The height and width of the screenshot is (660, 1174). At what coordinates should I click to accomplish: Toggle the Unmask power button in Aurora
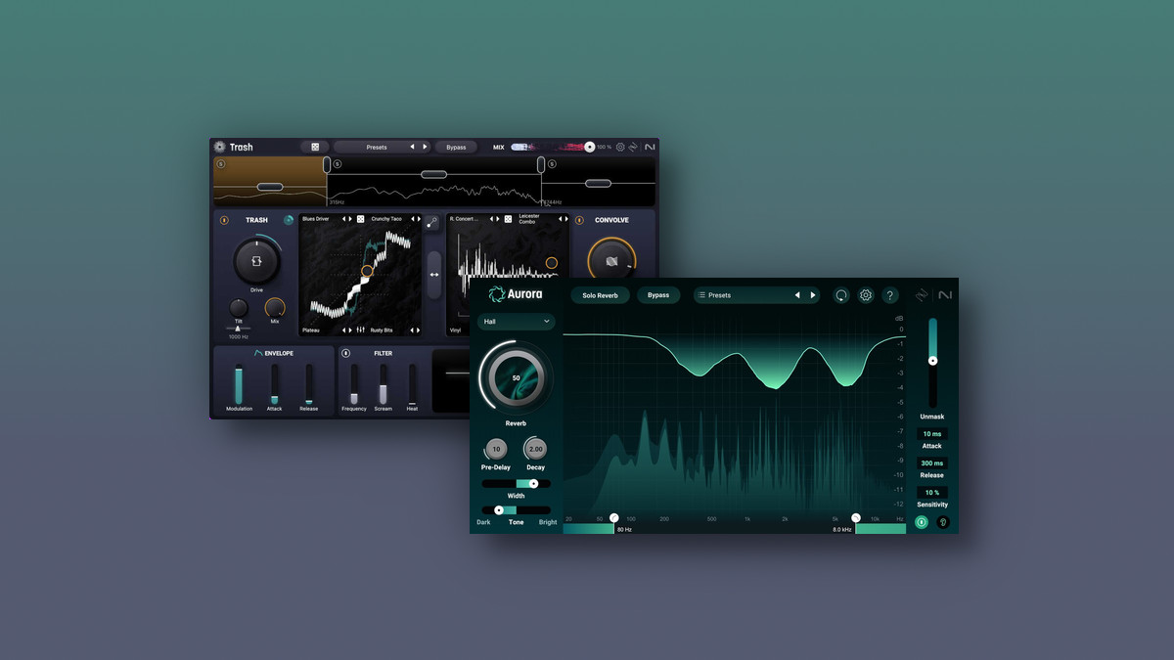point(922,522)
